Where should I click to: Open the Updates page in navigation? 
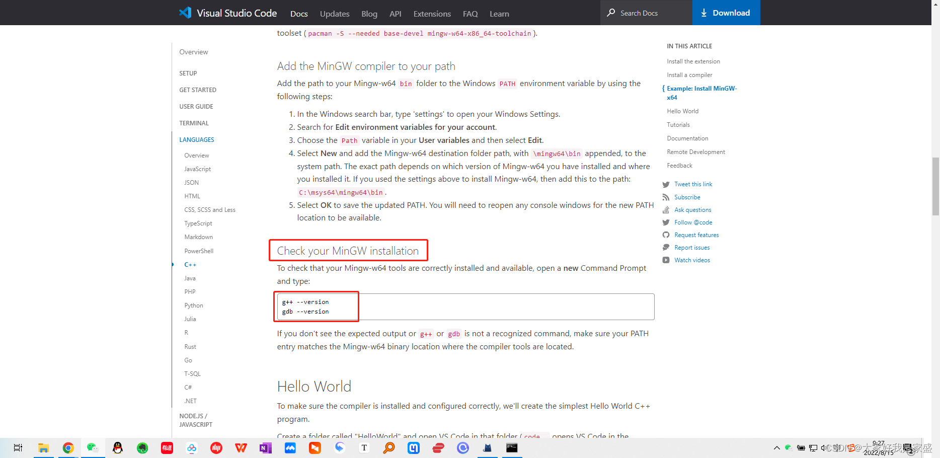coord(335,14)
